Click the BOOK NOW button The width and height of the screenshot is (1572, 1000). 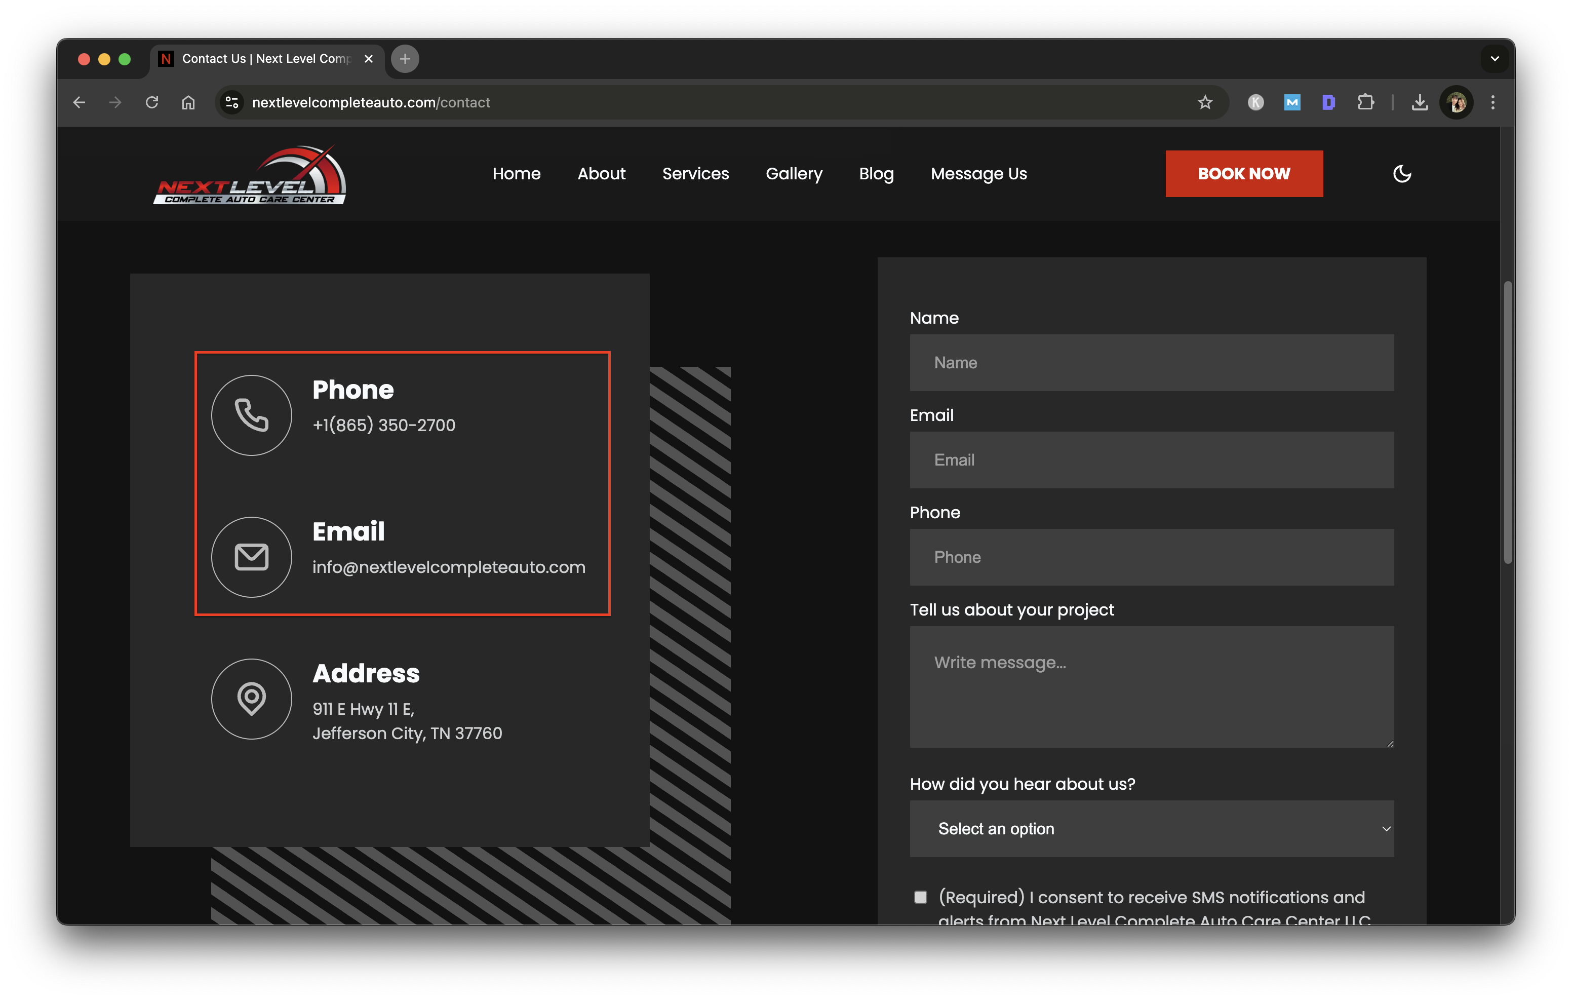click(1244, 174)
